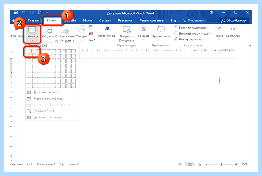Image resolution: width=262 pixels, height=176 pixels.
Task: Open Номер страницы dropdown
Action: [190, 40]
